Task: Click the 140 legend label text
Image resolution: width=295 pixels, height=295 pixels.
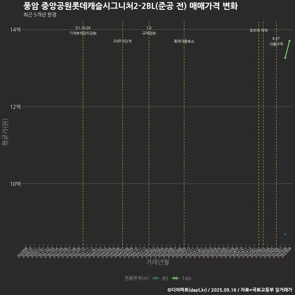Action: [x=187, y=278]
